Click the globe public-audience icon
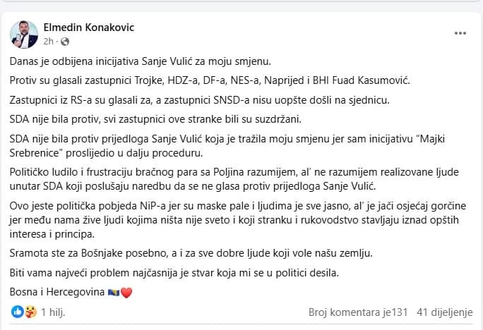The height and width of the screenshot is (330, 483). 65,42
